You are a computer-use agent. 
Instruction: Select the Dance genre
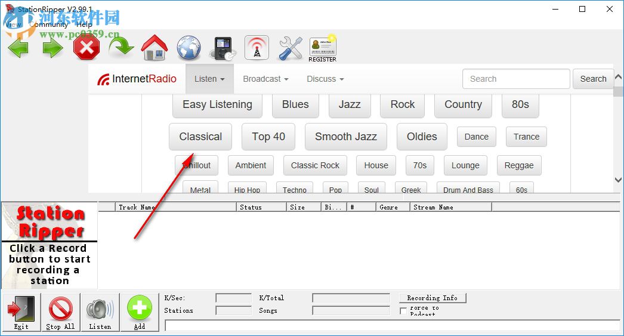point(477,137)
